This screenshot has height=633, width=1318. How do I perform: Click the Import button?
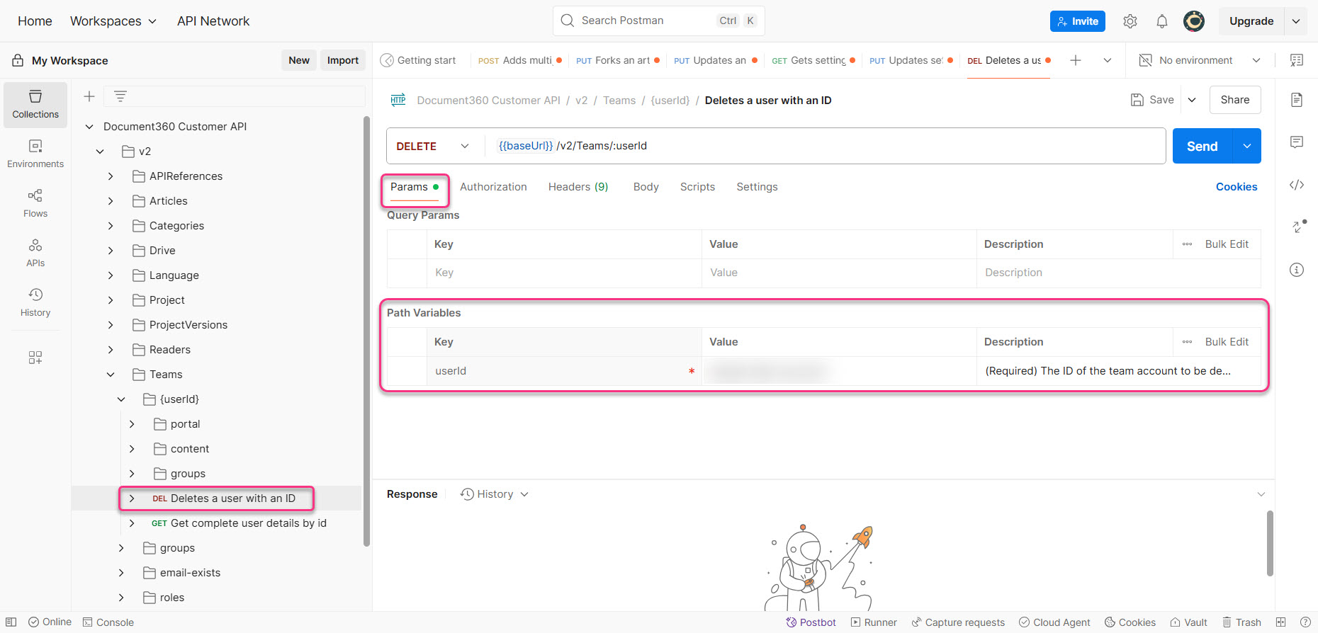pos(343,60)
